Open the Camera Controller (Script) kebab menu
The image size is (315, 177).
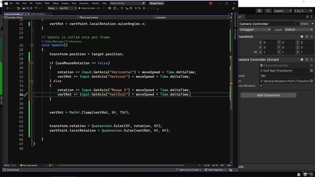pos(312,59)
